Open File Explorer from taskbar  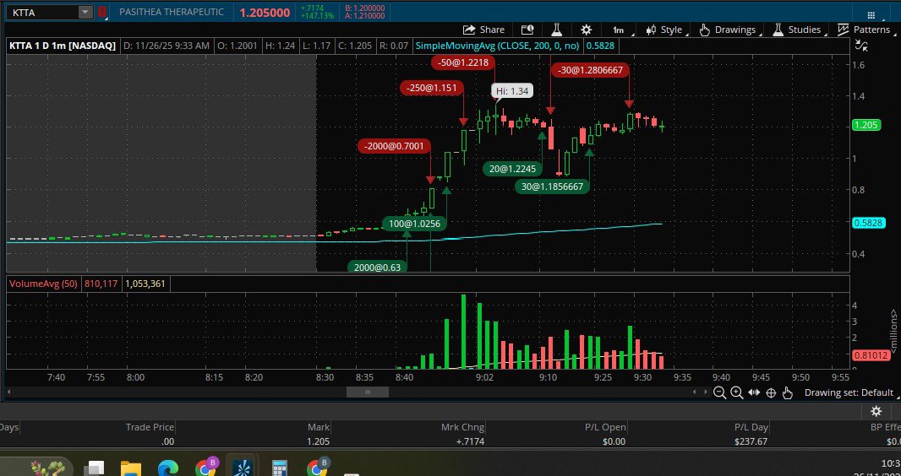point(130,468)
